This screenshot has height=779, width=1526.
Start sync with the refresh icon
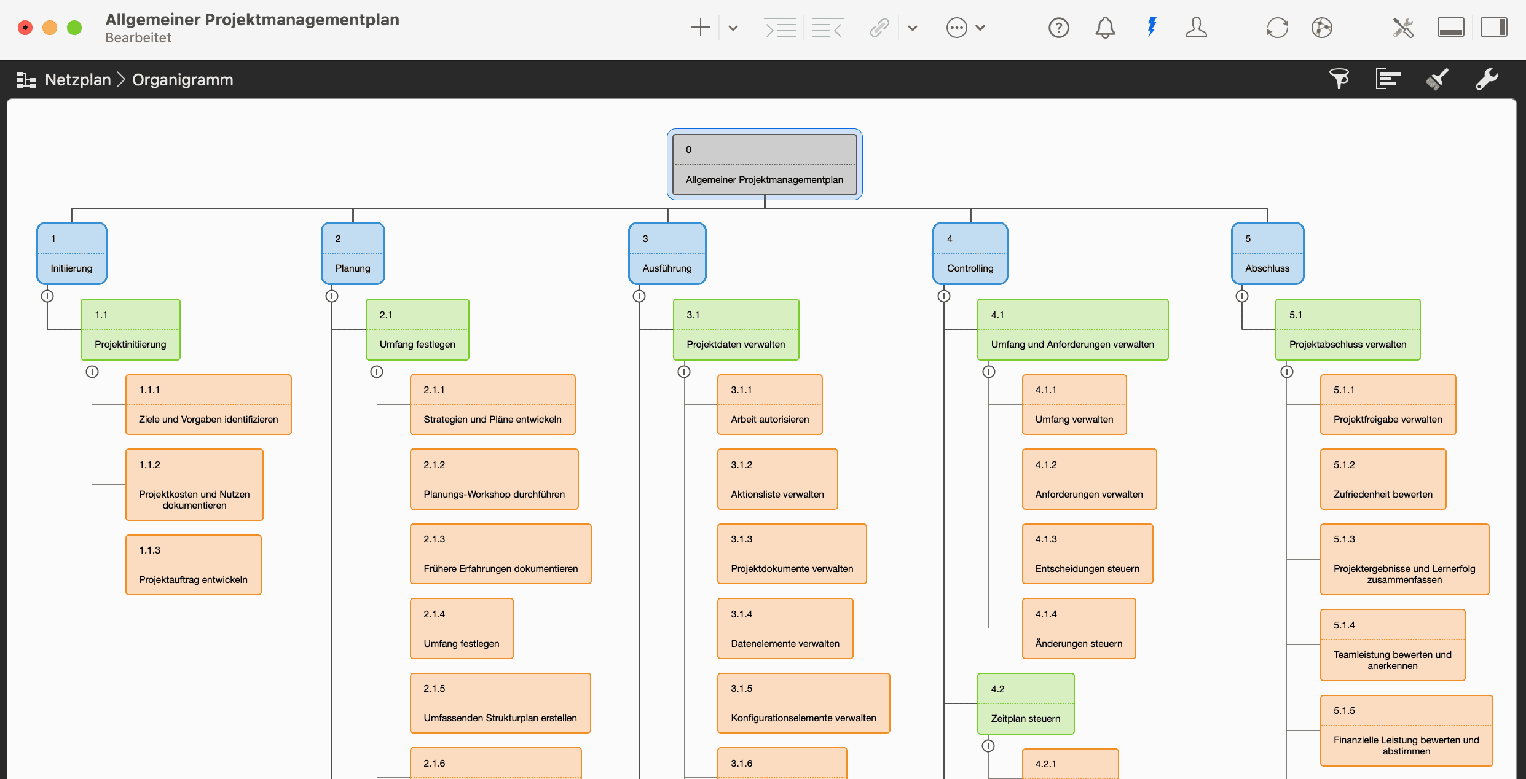(x=1278, y=28)
